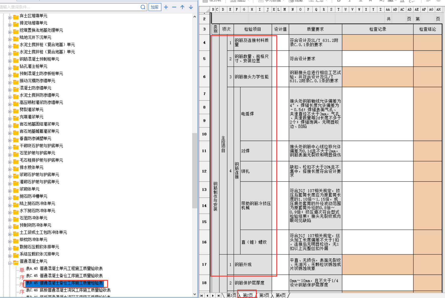The image size is (445, 298).
Task: Click the tree panel vertical scrollbar thumb
Action: point(195,171)
